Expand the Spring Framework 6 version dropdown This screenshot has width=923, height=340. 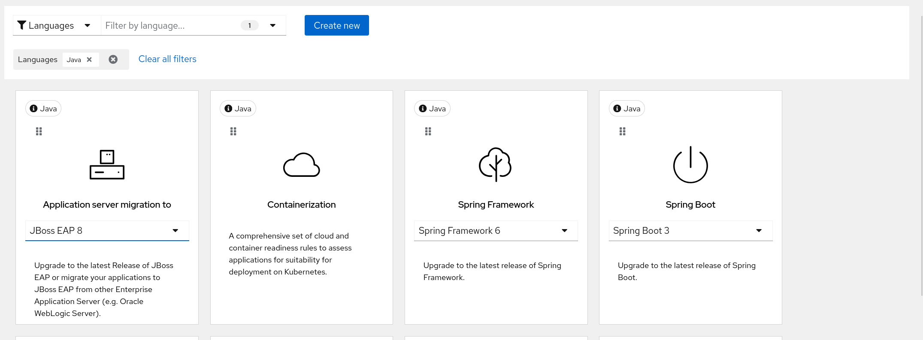coord(564,231)
